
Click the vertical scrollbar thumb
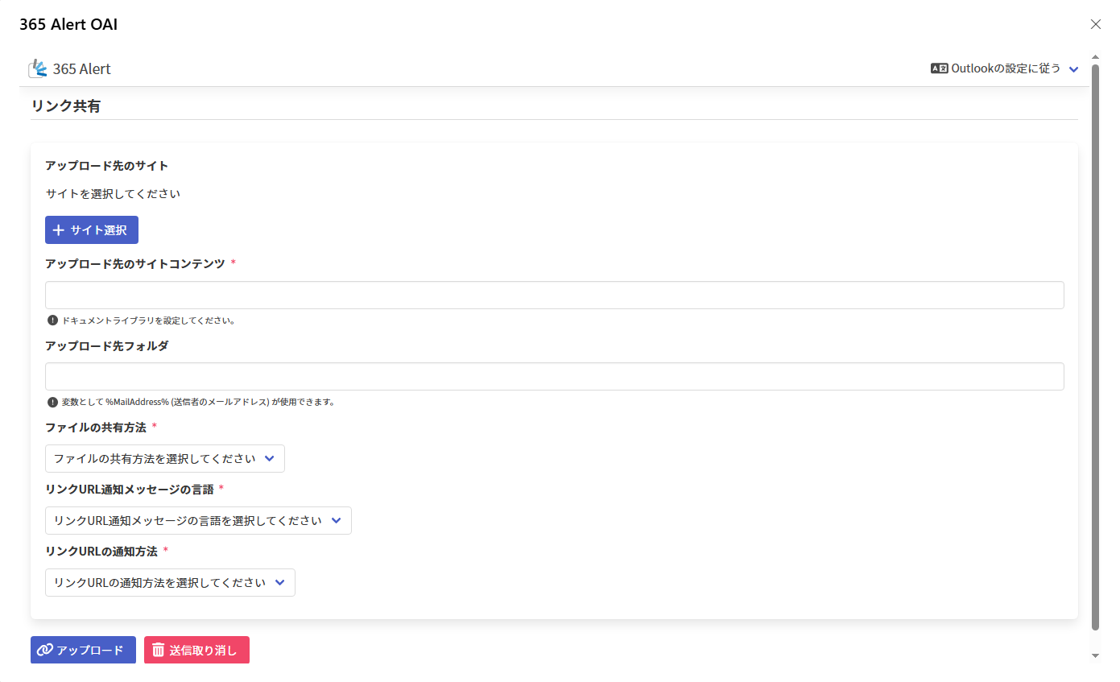1095,346
